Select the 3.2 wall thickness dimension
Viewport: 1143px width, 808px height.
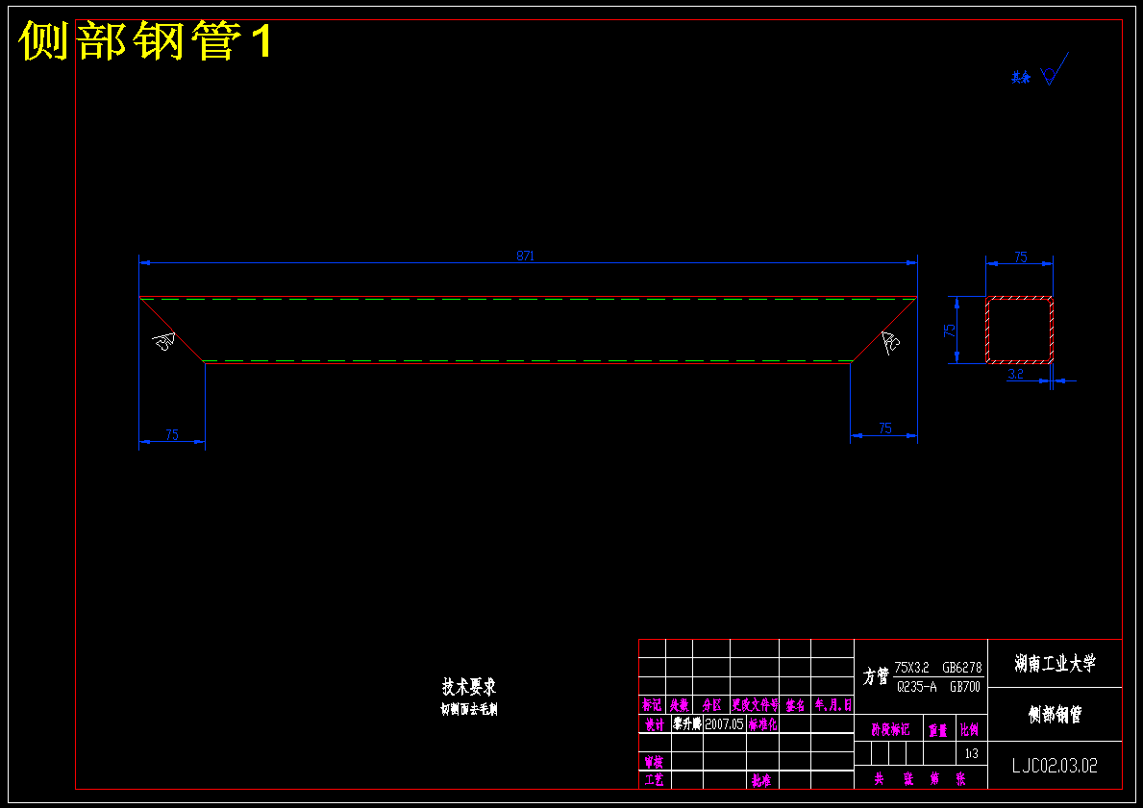pyautogui.click(x=1015, y=374)
